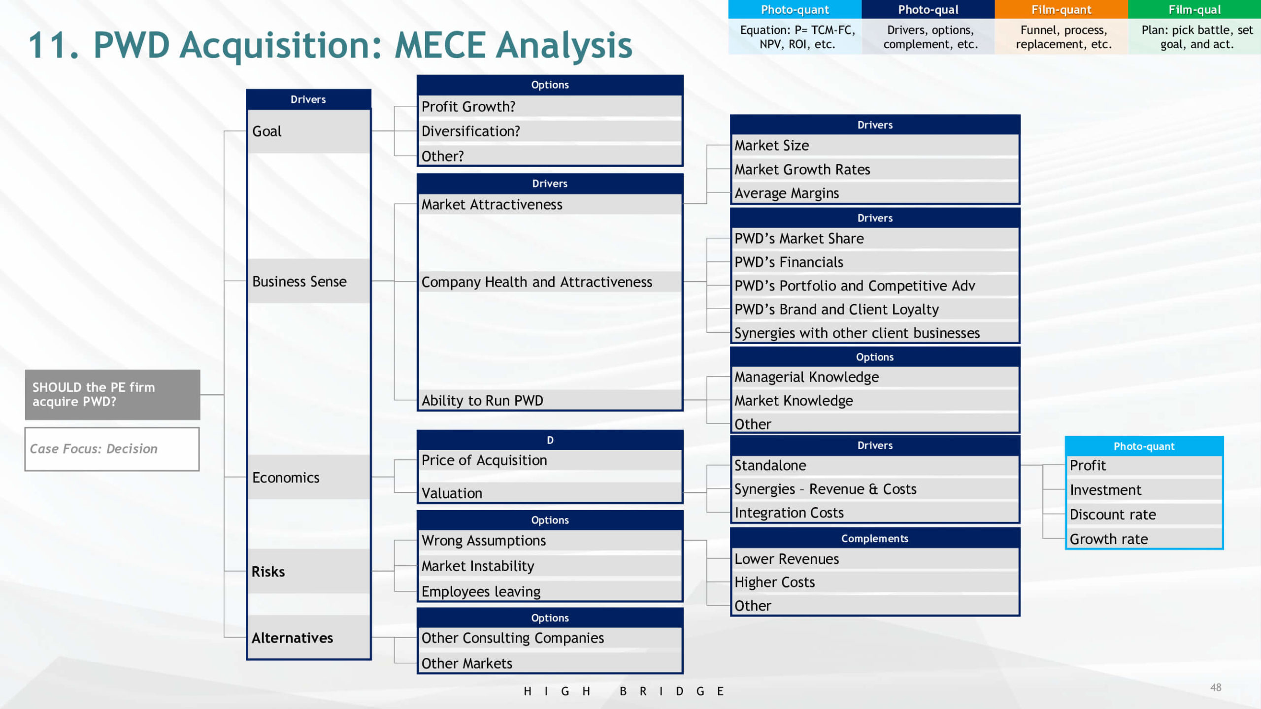Click 'Profit Growth?' option
Screen dimensions: 1261x709
tap(550, 106)
